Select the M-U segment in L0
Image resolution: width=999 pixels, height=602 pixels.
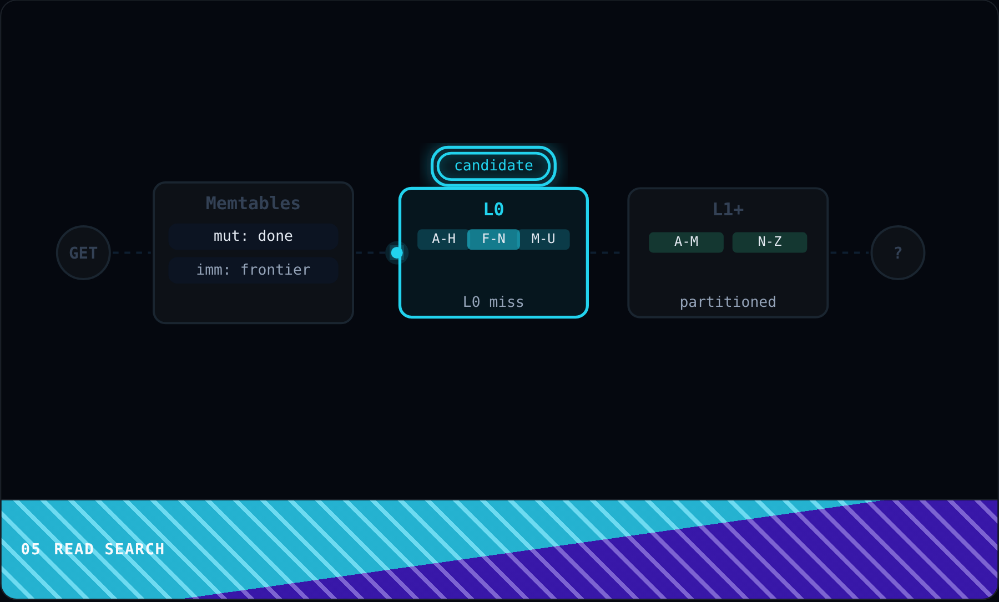(x=543, y=239)
